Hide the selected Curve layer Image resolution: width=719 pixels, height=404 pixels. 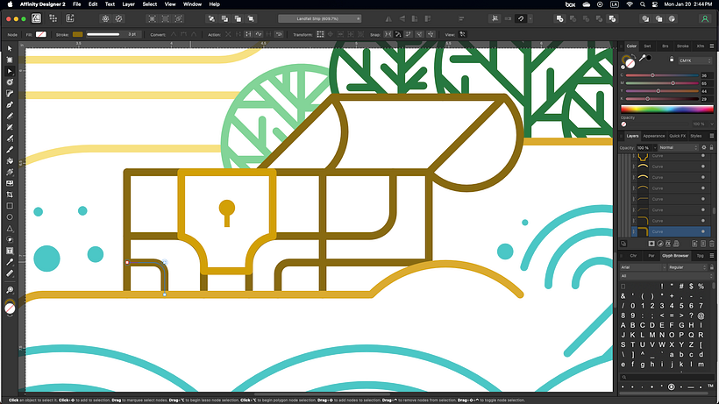click(703, 231)
